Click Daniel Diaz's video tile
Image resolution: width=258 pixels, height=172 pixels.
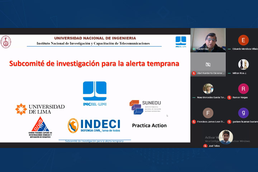208,40
